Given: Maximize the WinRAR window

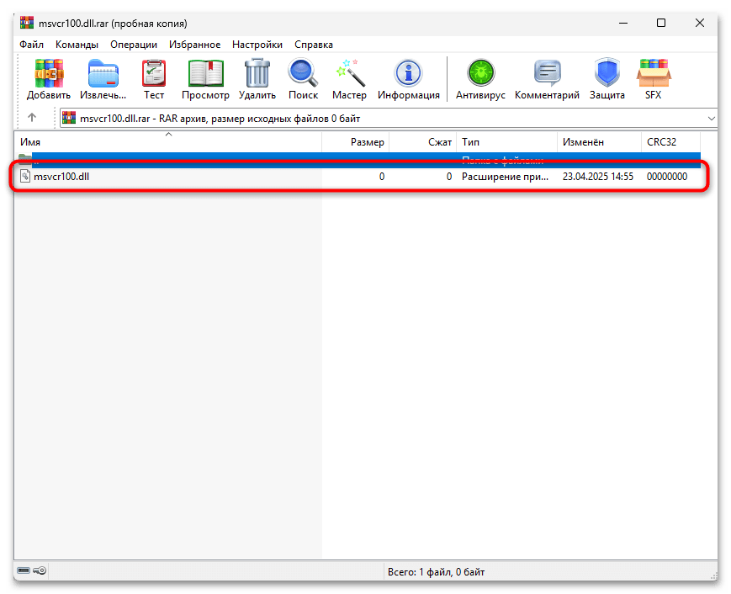Looking at the screenshot, I should [661, 23].
